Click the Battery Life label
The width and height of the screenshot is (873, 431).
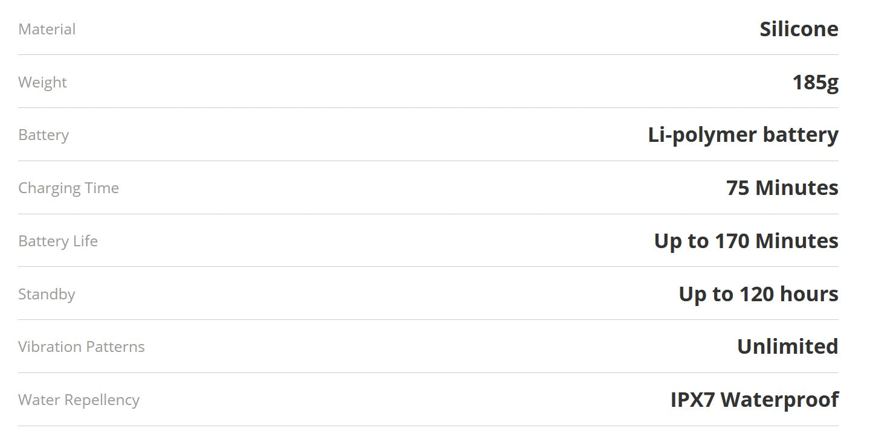click(58, 241)
